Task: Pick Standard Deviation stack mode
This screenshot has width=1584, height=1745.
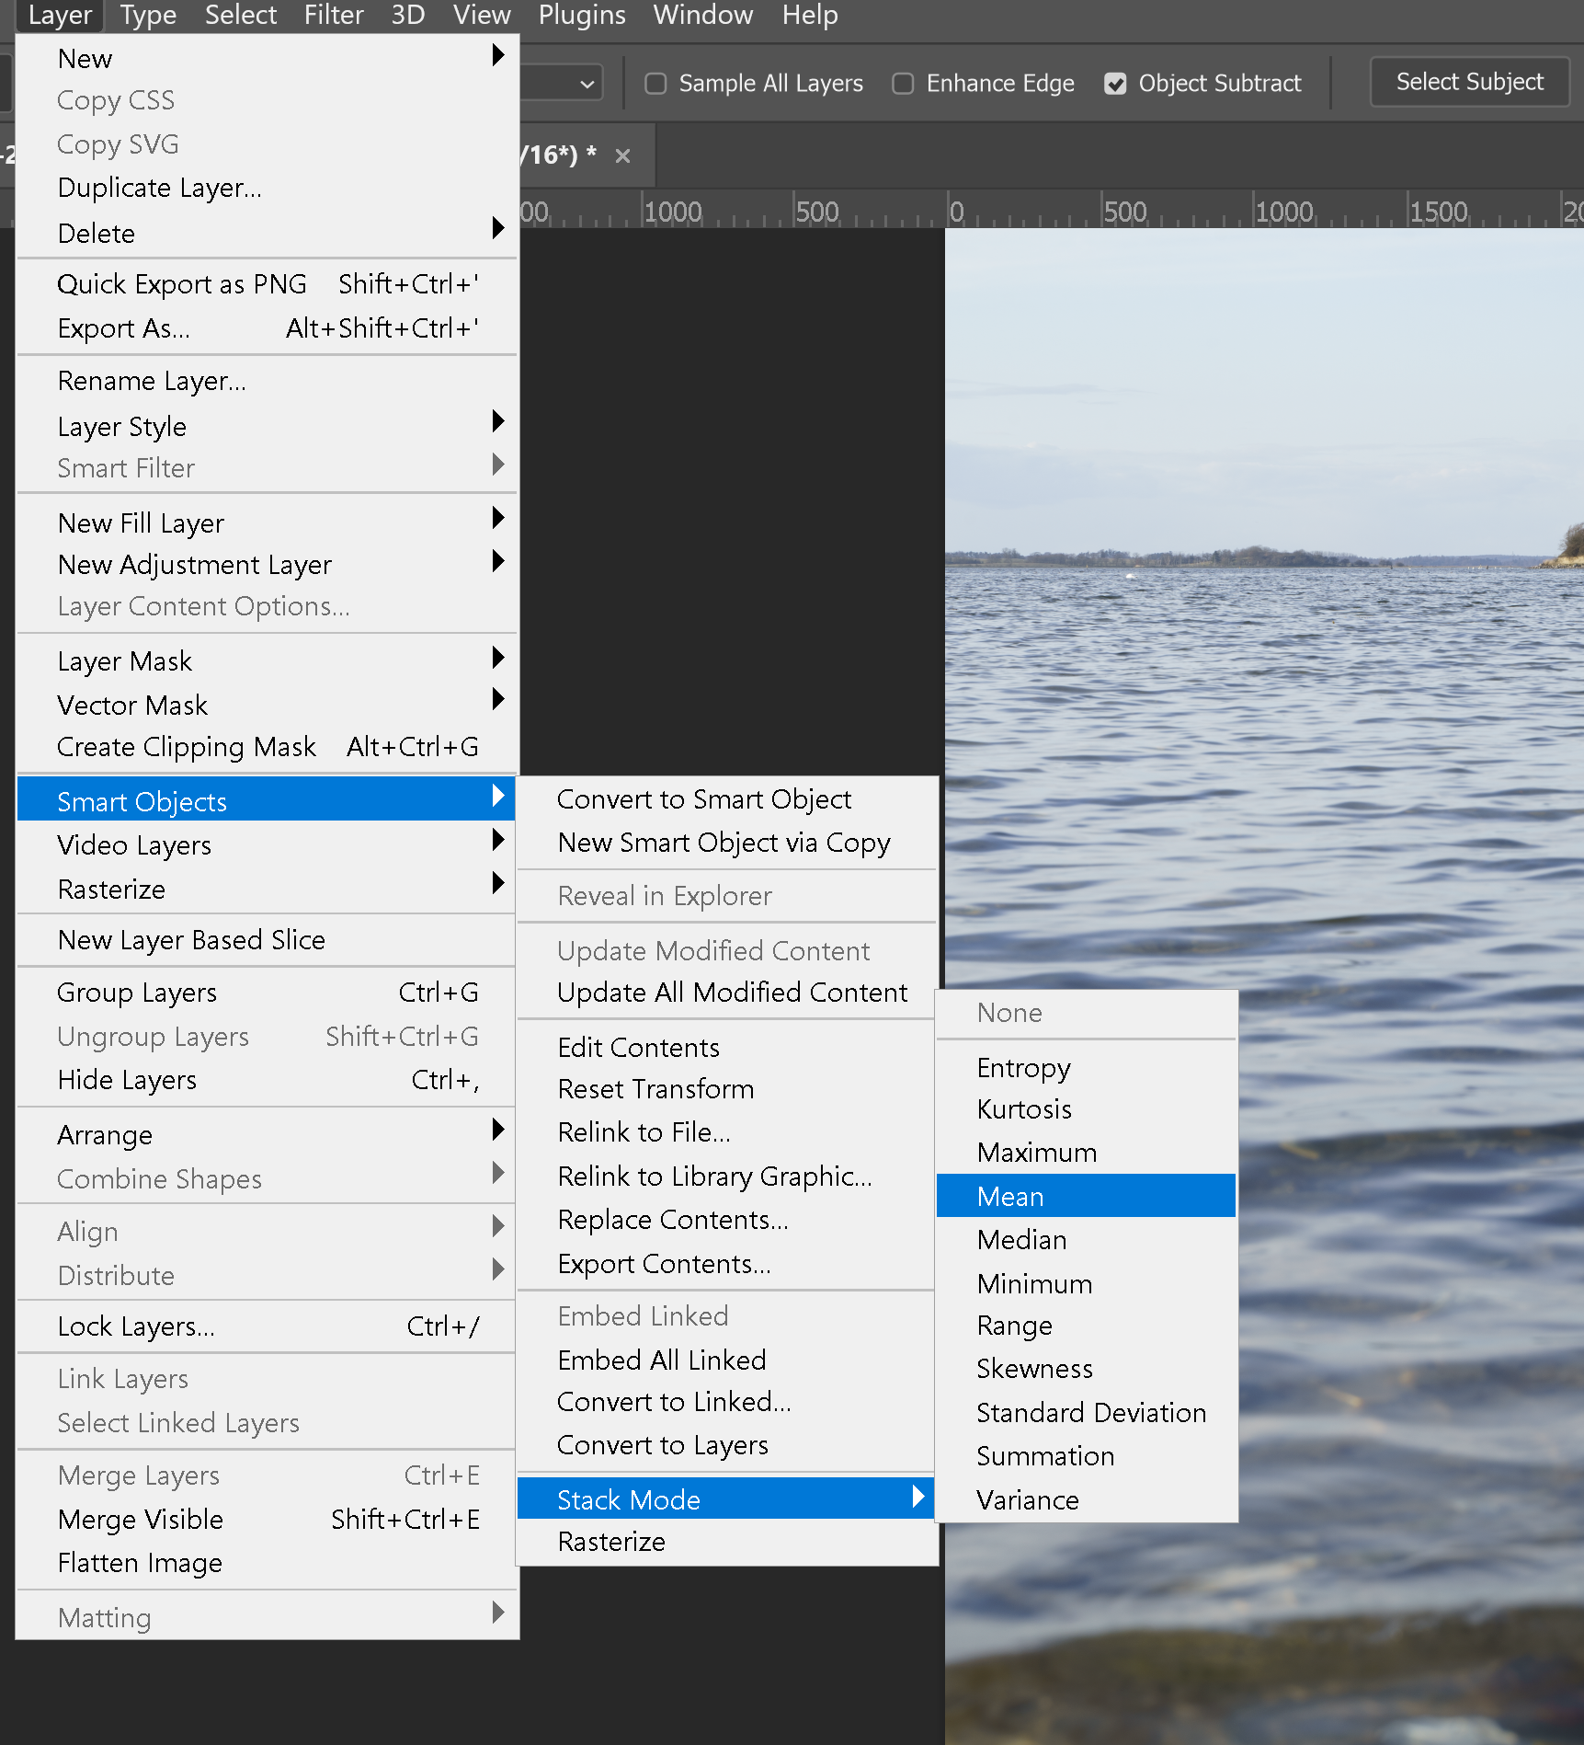Action: 1090,1412
